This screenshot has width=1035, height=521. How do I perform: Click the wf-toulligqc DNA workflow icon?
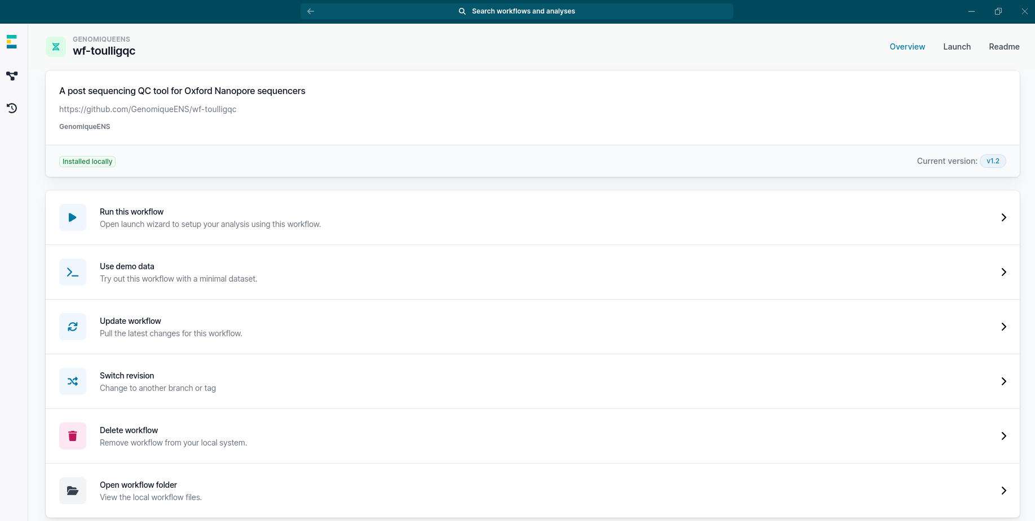click(56, 47)
